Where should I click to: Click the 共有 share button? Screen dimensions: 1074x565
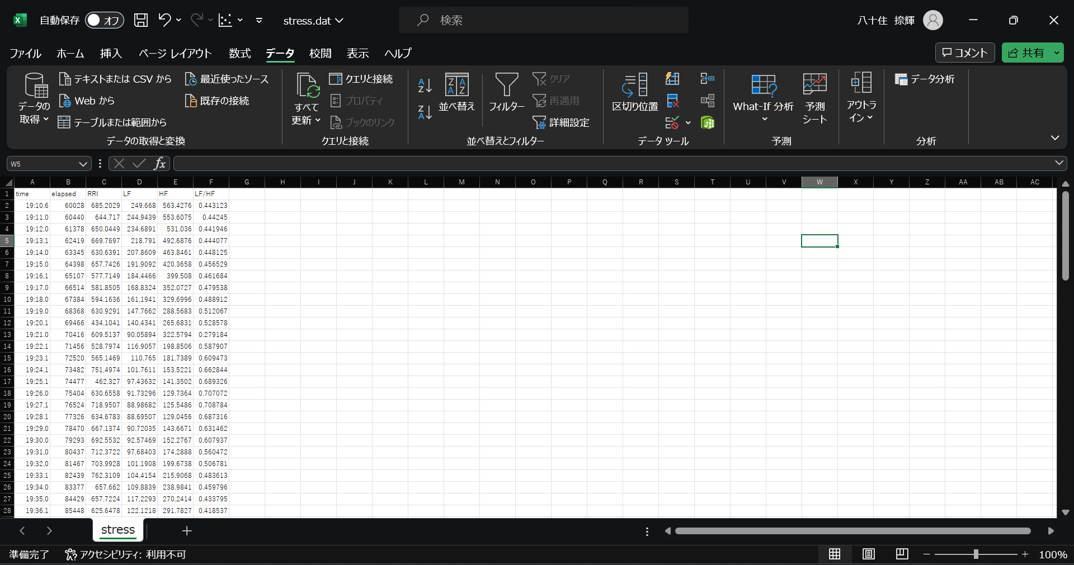(x=1026, y=53)
